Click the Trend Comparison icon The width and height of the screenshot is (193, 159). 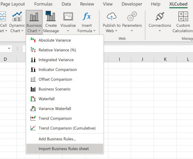pyautogui.click(x=33, y=118)
